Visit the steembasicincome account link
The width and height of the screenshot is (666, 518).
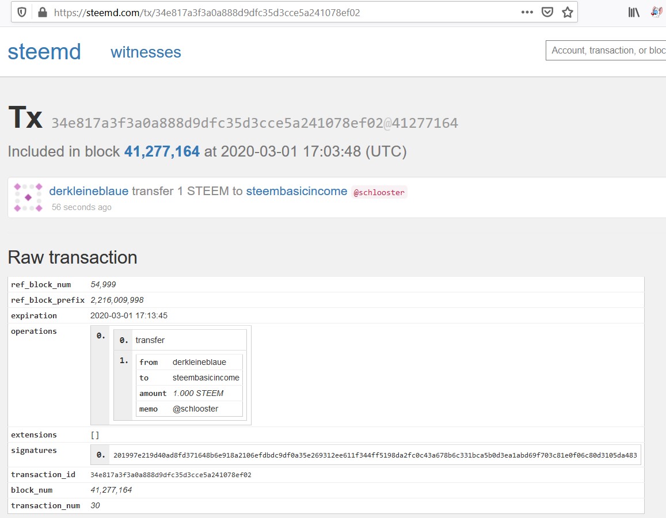coord(296,191)
